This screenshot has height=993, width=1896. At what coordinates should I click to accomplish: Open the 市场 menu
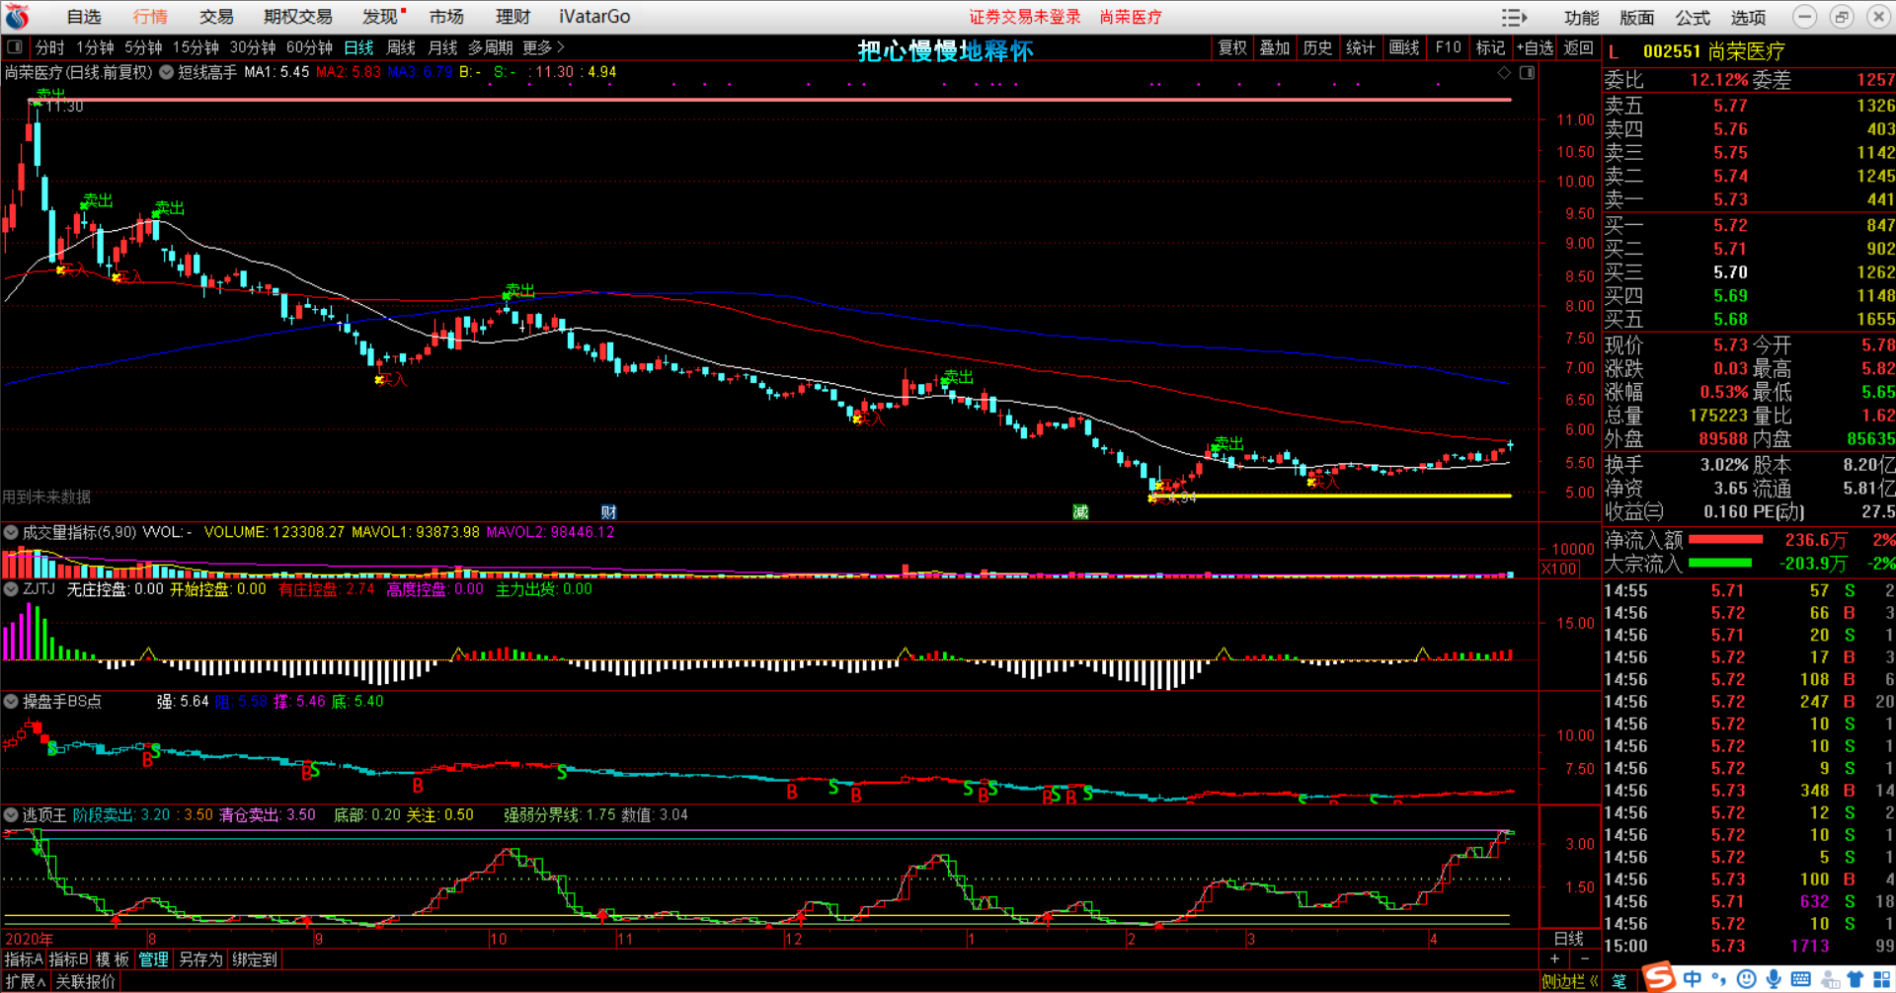[x=446, y=17]
